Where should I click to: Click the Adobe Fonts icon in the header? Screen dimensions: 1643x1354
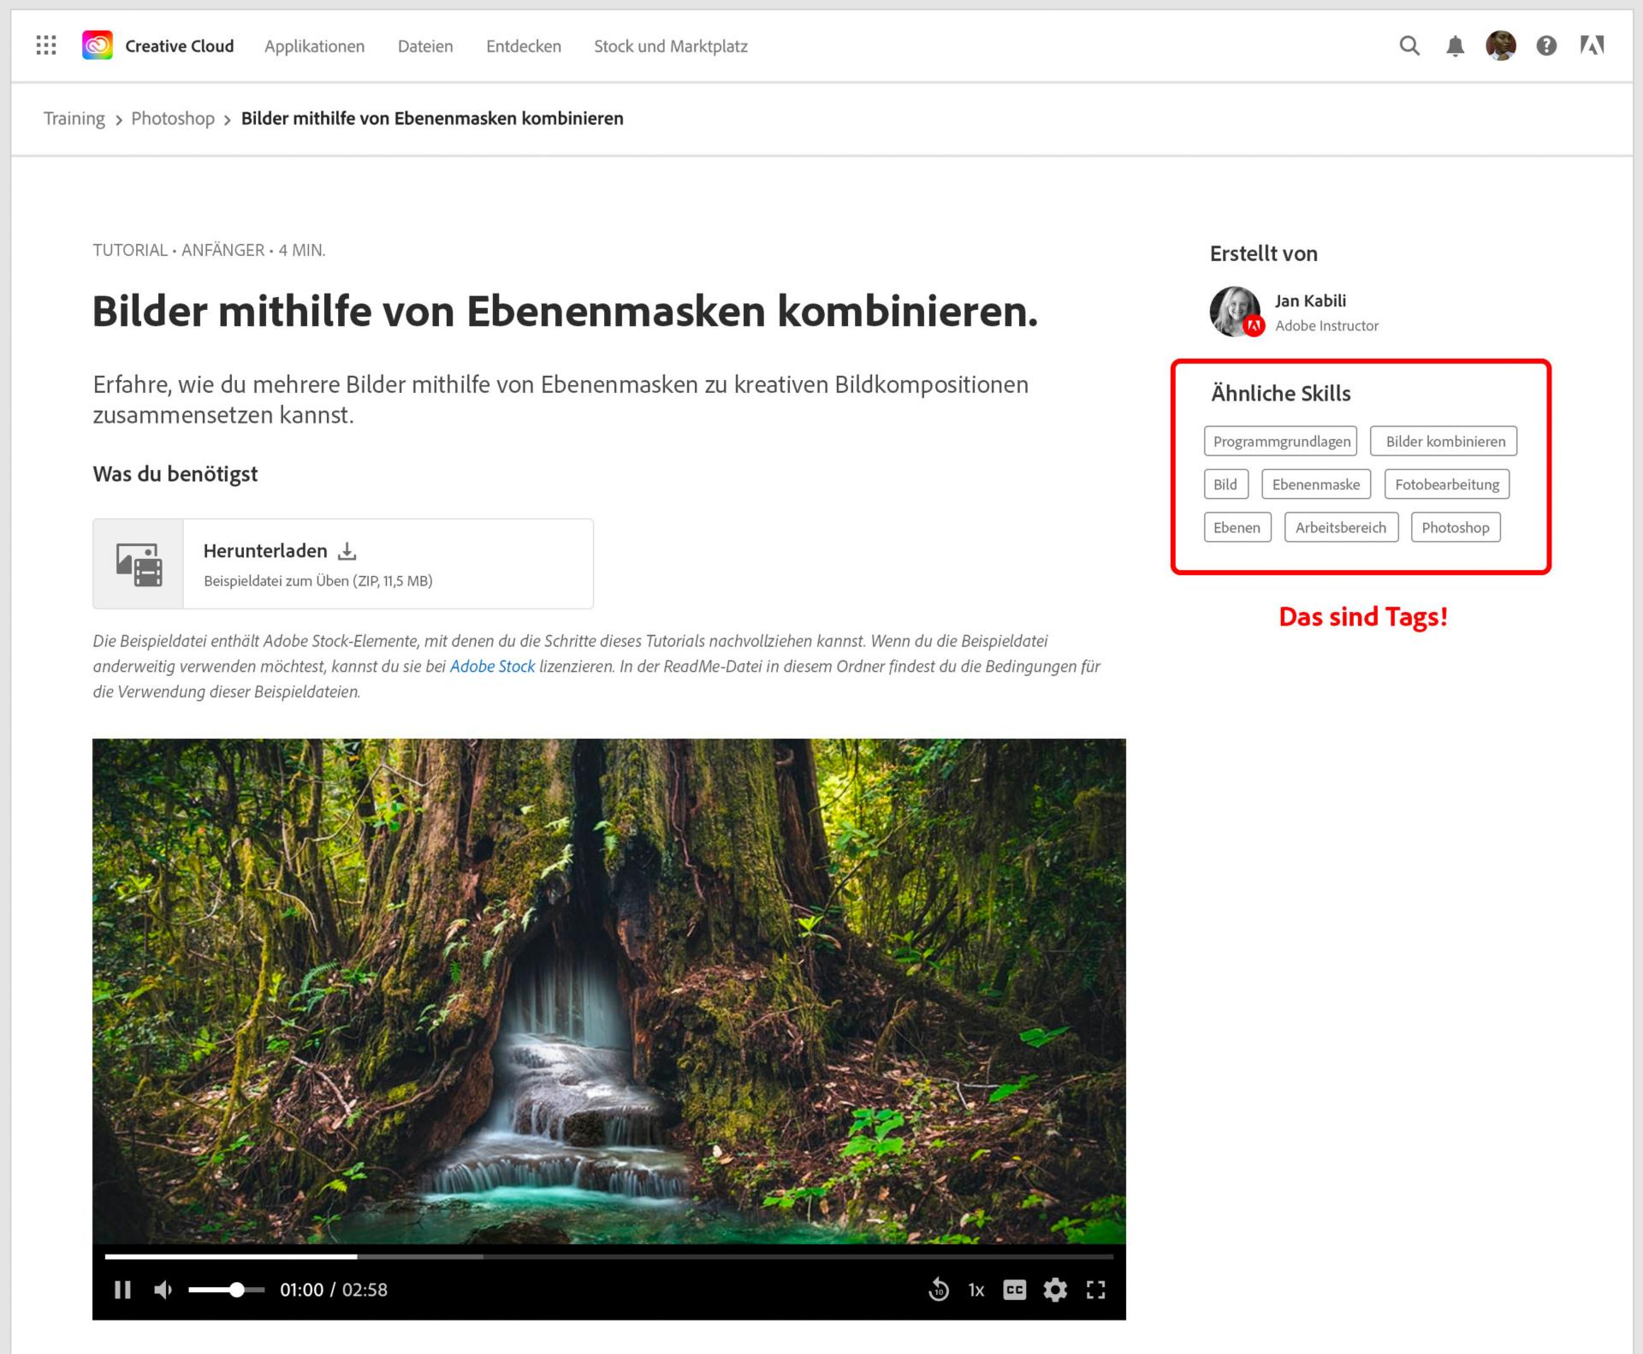point(1592,46)
